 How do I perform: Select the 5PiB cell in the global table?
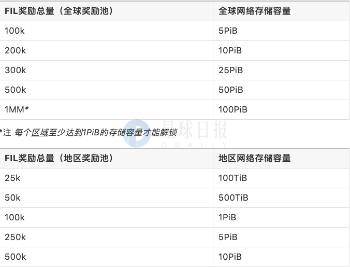click(228, 31)
